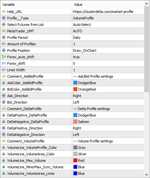Click the boolean arrow icon beside Forex_auto_shift
150x178 pixels.
[4, 57]
